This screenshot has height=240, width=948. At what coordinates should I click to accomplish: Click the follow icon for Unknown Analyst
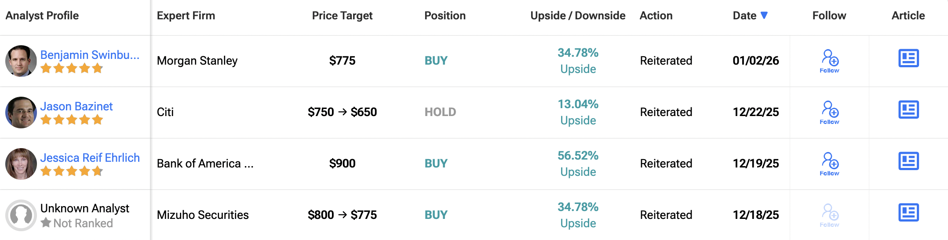[x=830, y=215]
